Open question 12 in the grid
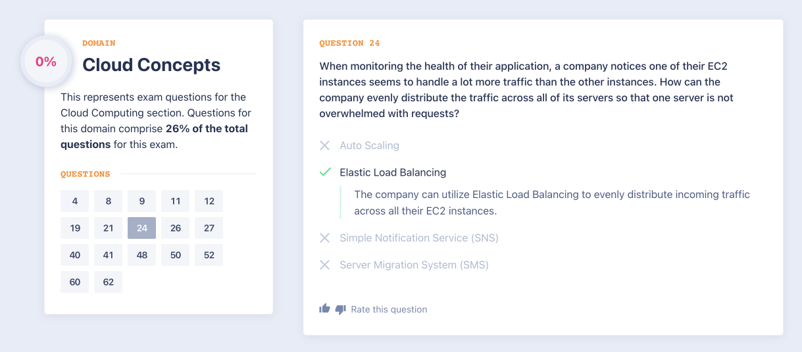Viewport: 802px width, 352px height. (x=209, y=201)
